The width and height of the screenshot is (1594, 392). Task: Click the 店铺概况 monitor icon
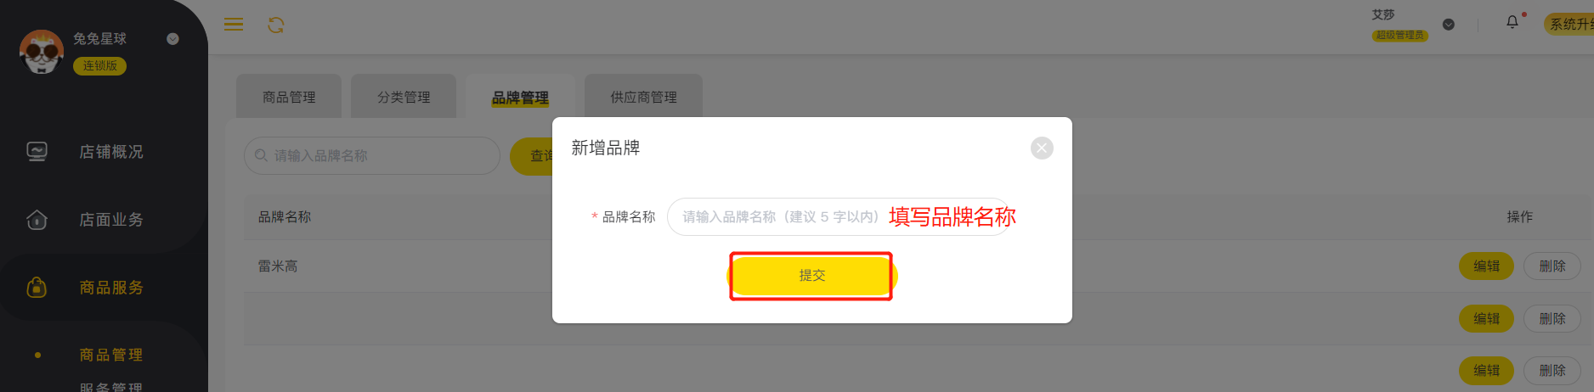coord(37,152)
